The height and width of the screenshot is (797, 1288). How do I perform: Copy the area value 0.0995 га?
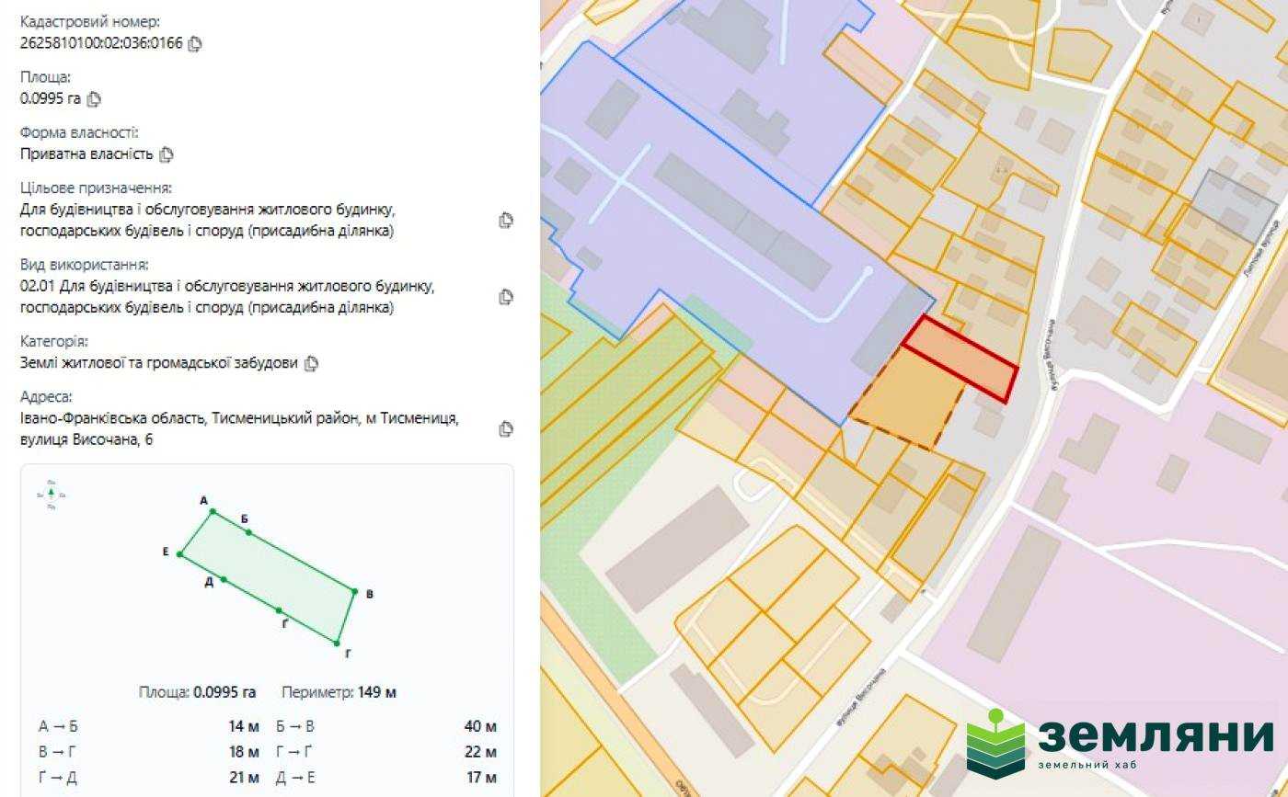coord(94,98)
